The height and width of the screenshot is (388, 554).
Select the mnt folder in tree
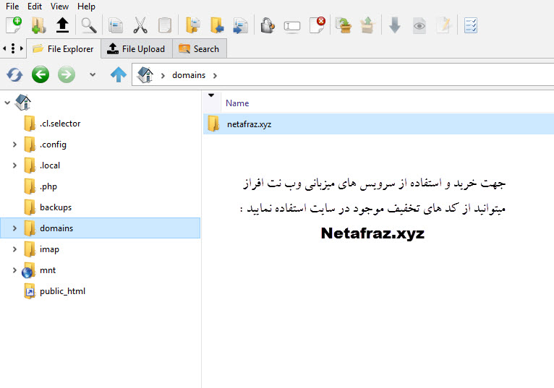pyautogui.click(x=48, y=270)
